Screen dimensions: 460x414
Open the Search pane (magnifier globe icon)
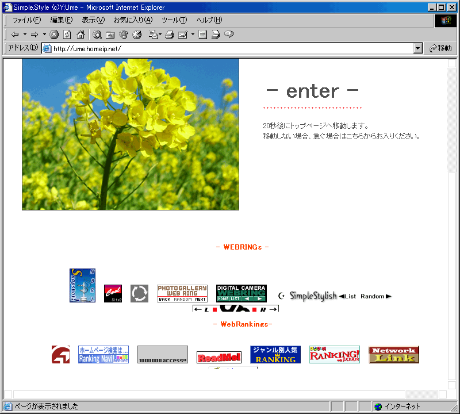(97, 34)
